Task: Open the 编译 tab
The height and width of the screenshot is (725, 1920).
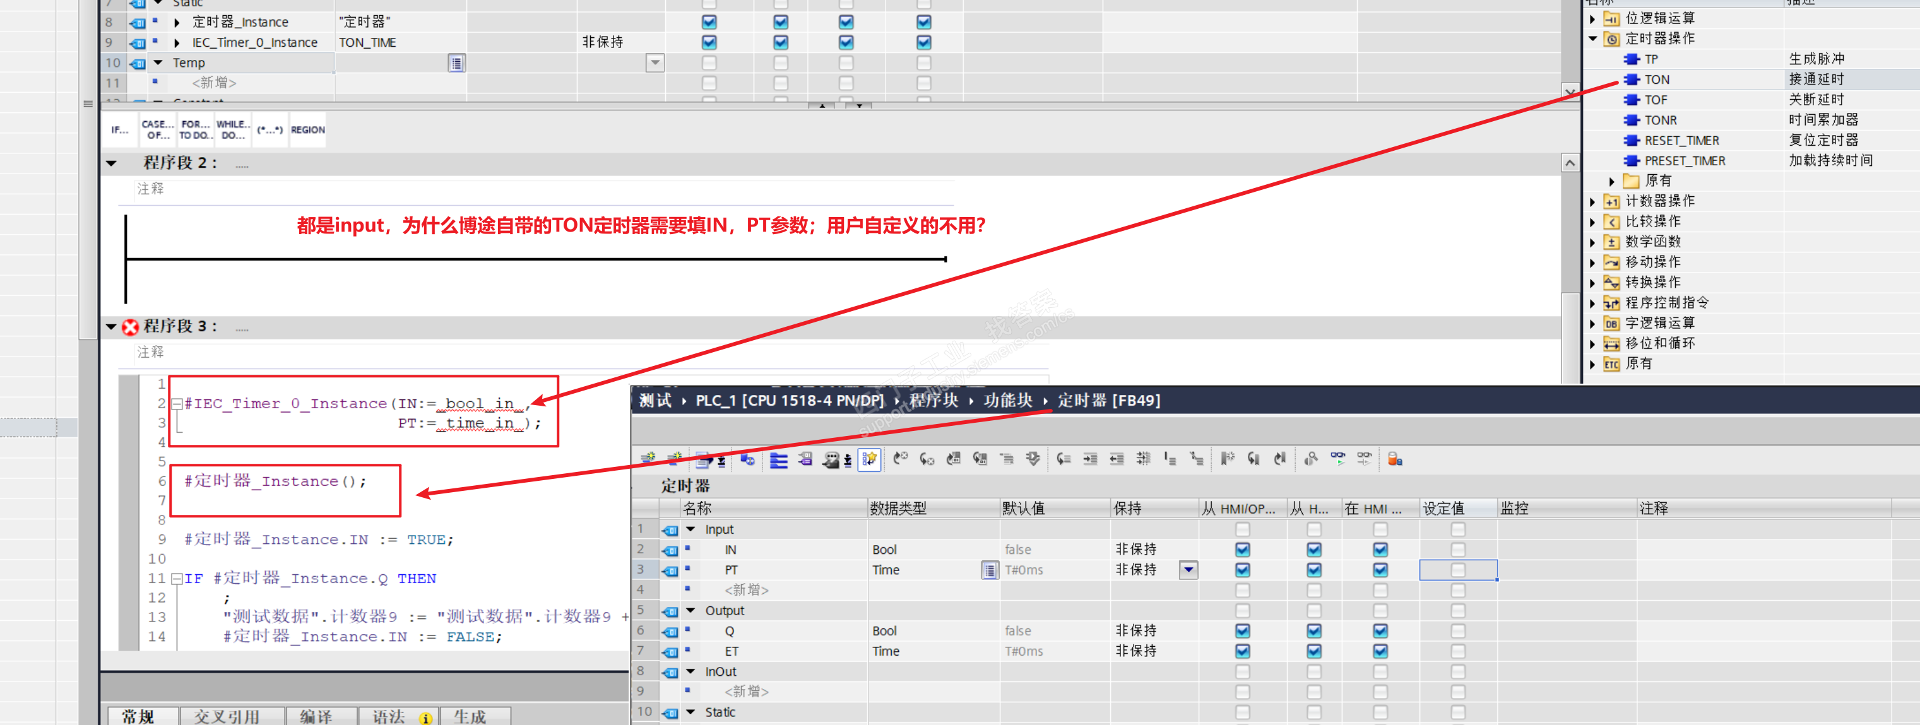Action: (x=316, y=716)
